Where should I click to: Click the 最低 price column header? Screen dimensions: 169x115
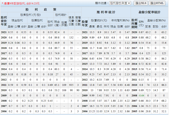(x=99, y=27)
